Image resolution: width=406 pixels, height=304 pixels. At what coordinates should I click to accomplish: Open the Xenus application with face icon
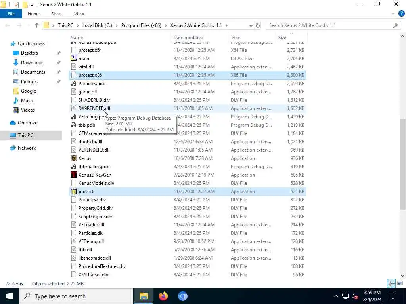pyautogui.click(x=74, y=158)
